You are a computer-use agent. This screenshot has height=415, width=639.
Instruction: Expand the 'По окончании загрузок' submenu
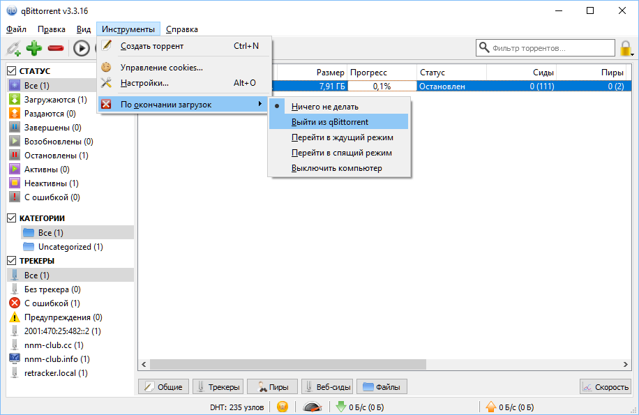tap(183, 104)
